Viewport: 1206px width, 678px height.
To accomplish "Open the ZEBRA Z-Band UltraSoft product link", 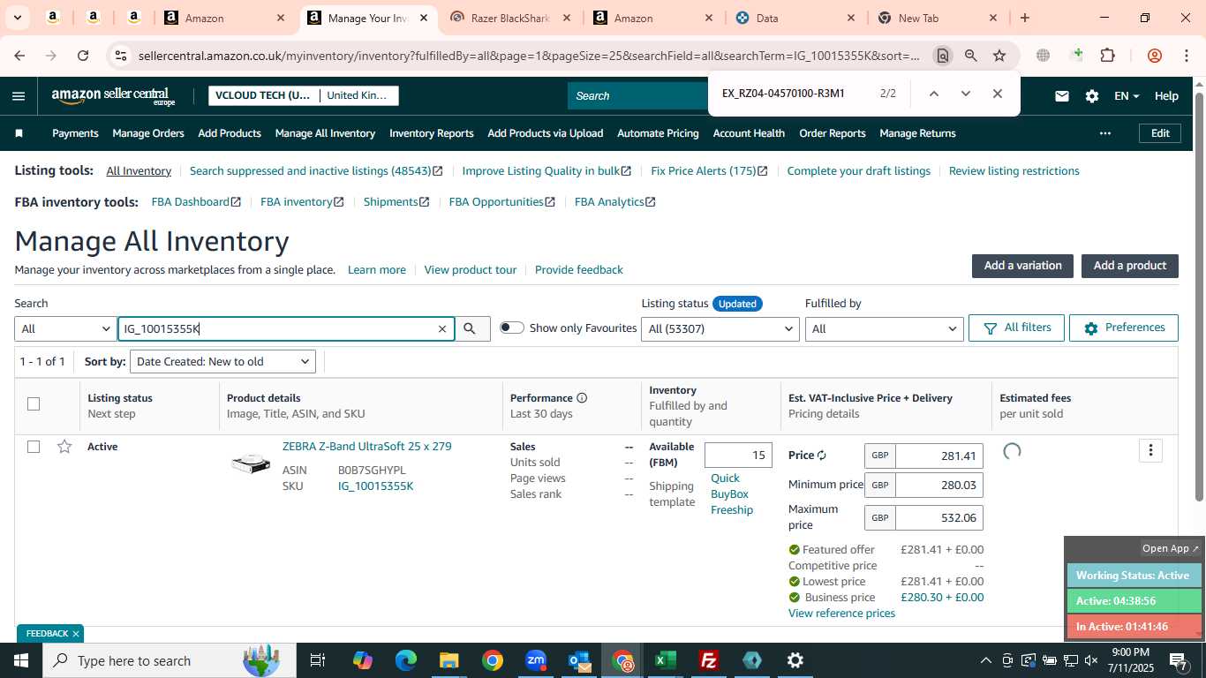I will pos(366,447).
